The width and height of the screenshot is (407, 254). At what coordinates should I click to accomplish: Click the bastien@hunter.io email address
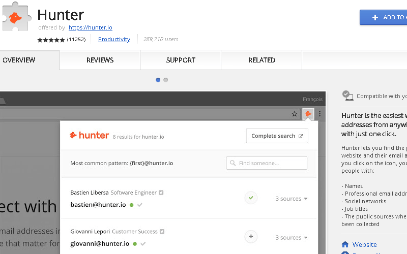98,205
